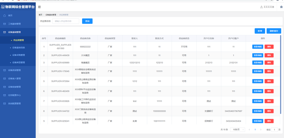The width and height of the screenshot is (284, 138).
Task: Click 查看/编辑 for SUPPLIER-609989
Action: point(258,62)
